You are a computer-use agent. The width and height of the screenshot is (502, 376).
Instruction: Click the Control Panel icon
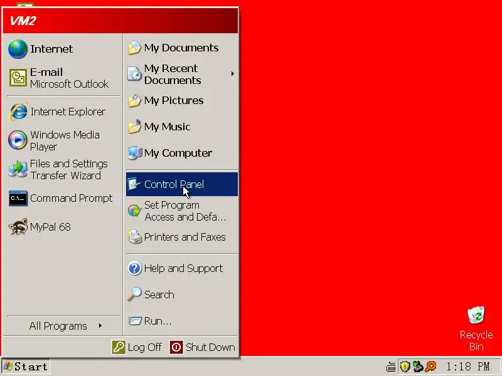(134, 184)
